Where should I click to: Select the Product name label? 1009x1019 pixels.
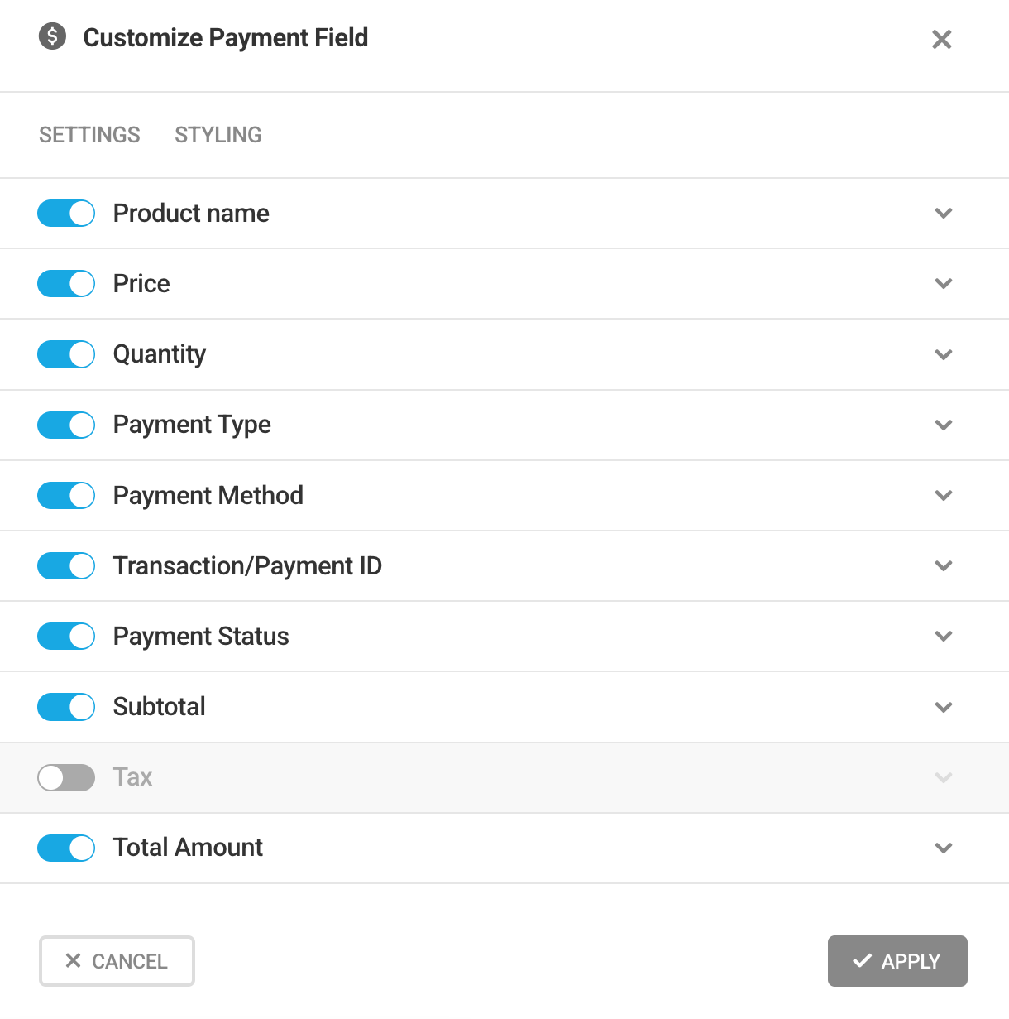[x=191, y=213]
